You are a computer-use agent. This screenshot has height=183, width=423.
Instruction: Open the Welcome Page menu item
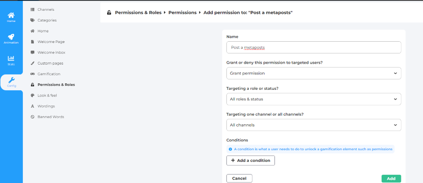(x=51, y=42)
